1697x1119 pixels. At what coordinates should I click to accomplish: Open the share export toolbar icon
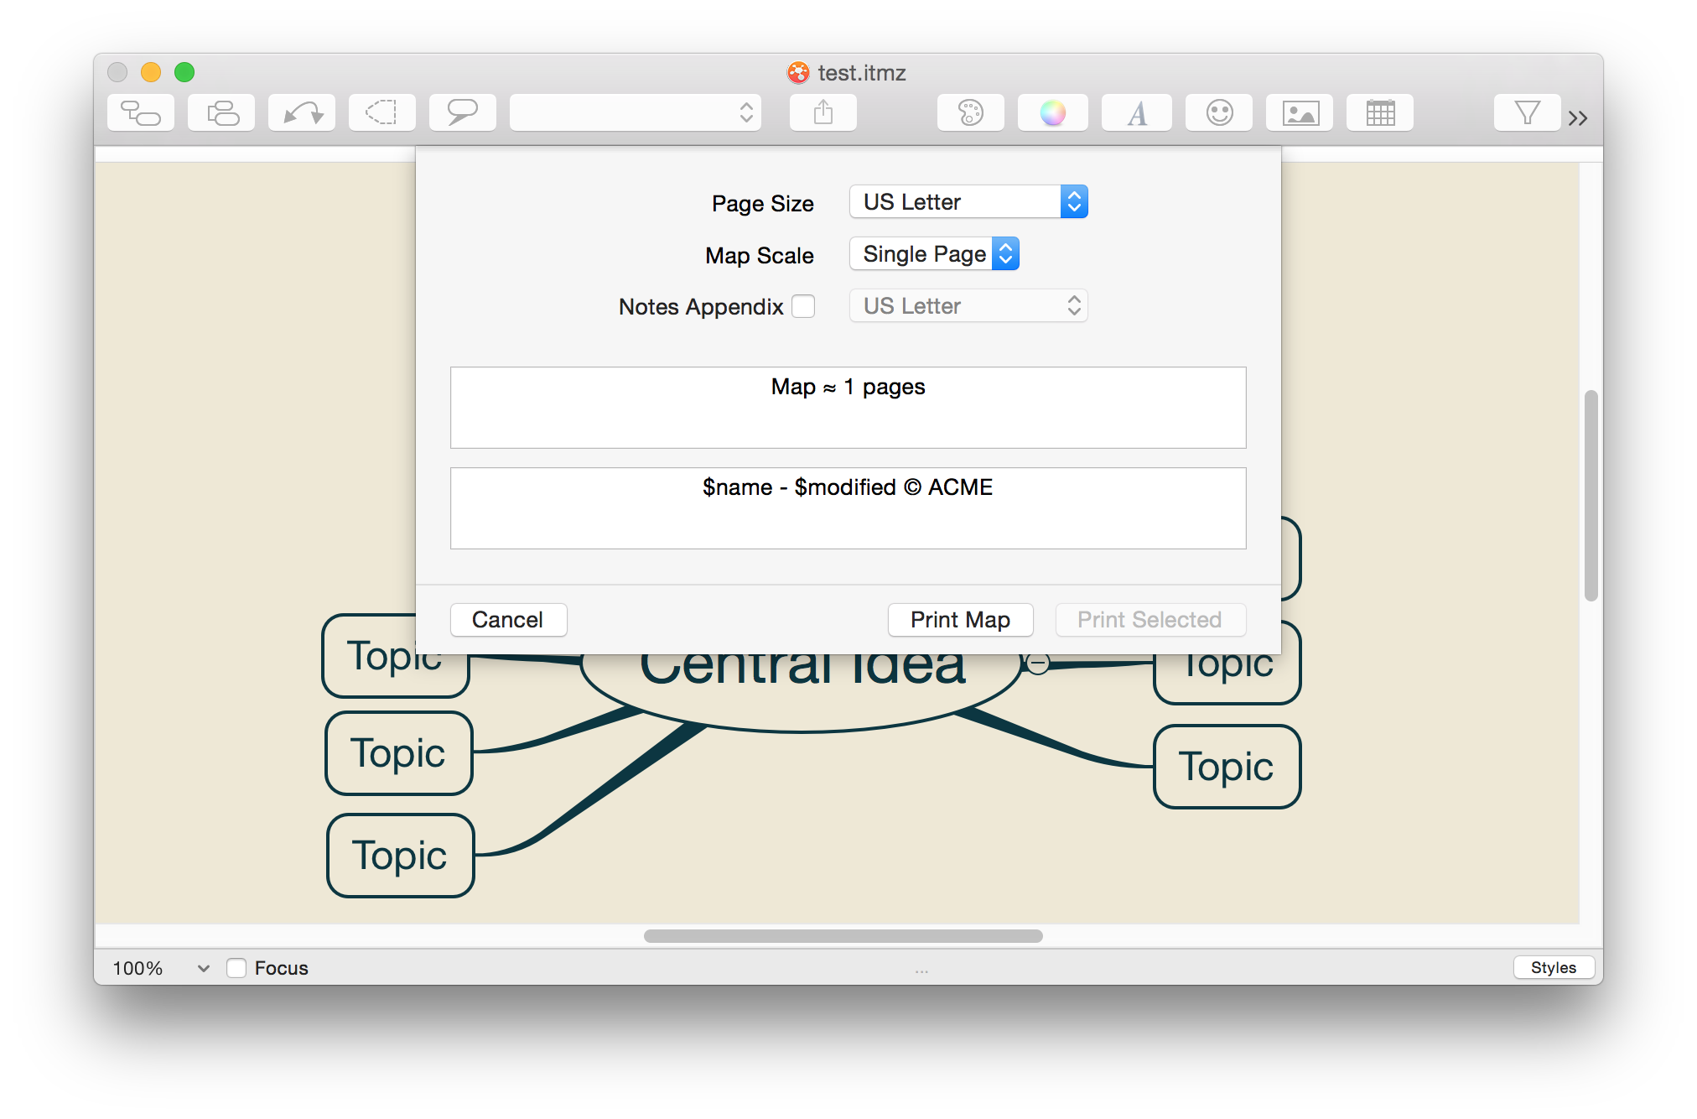click(823, 113)
